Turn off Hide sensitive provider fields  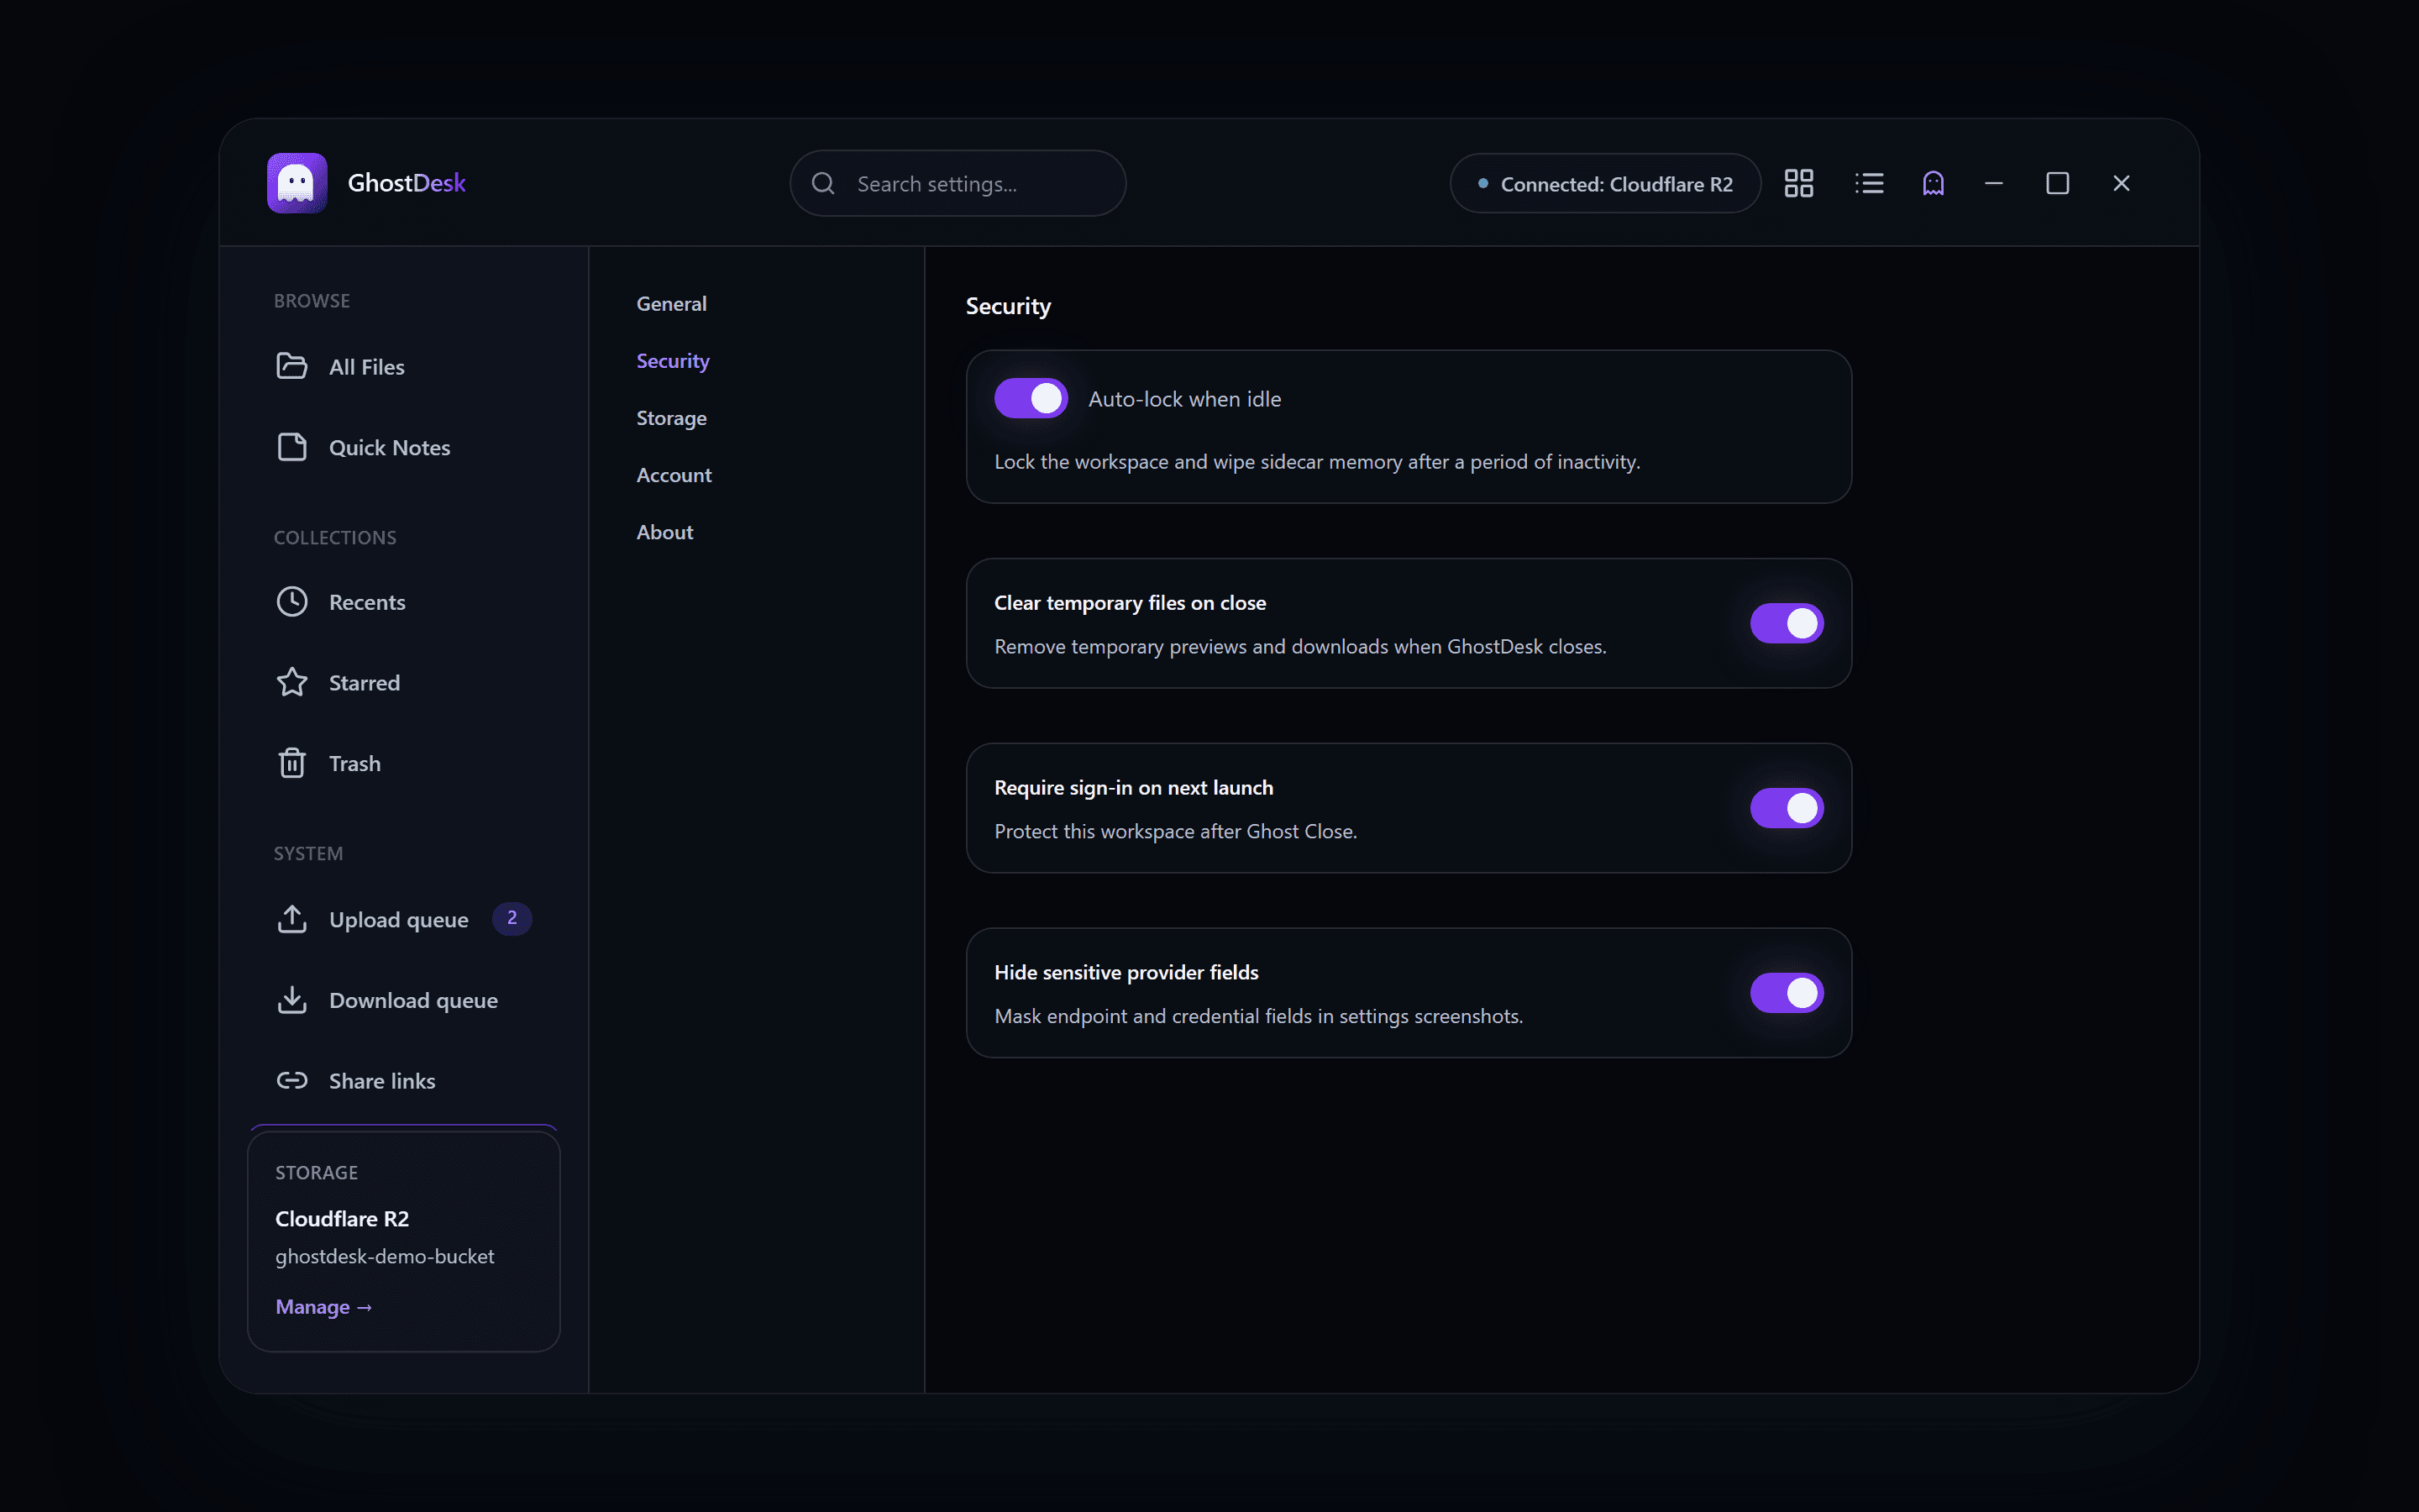click(x=1787, y=993)
